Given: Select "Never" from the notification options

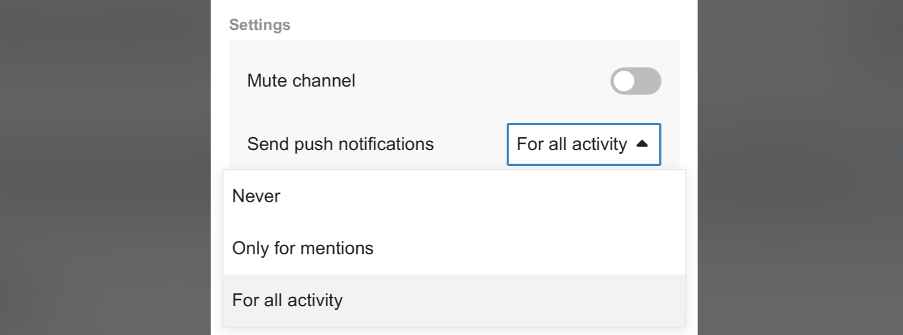Looking at the screenshot, I should [x=256, y=196].
